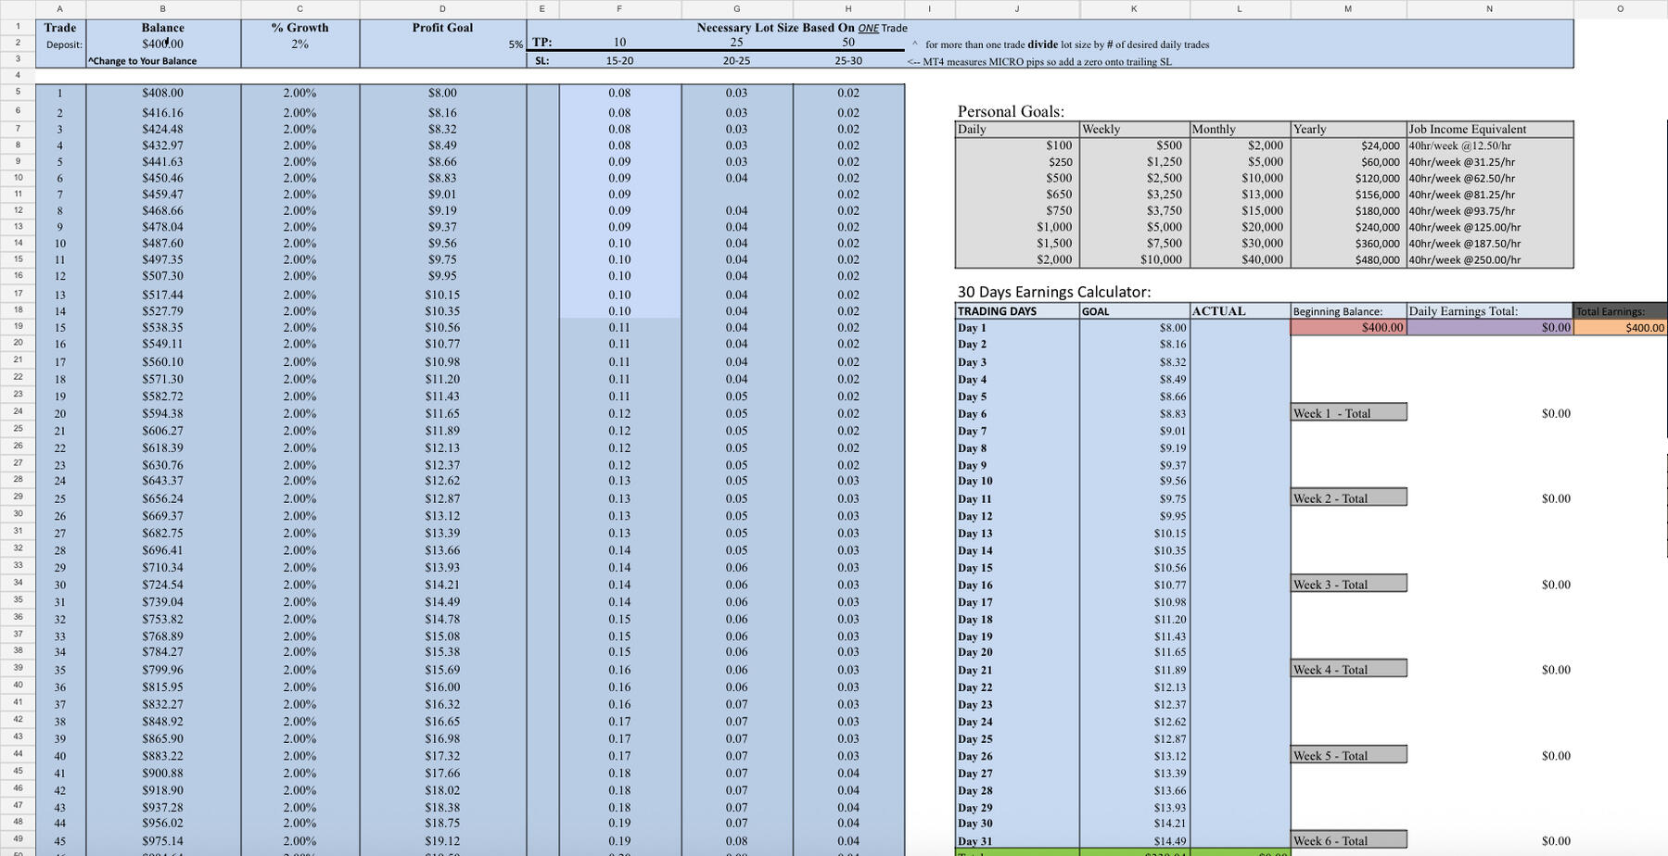Select $8.00 in the Profit Goal column
Viewport: 1668px width, 856px height.
coord(442,93)
